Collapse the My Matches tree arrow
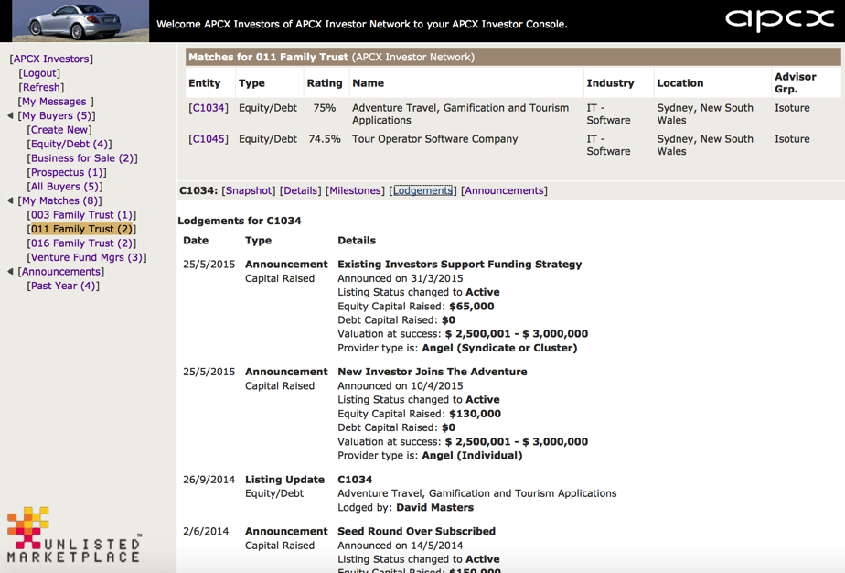The width and height of the screenshot is (845, 573). click(x=10, y=200)
